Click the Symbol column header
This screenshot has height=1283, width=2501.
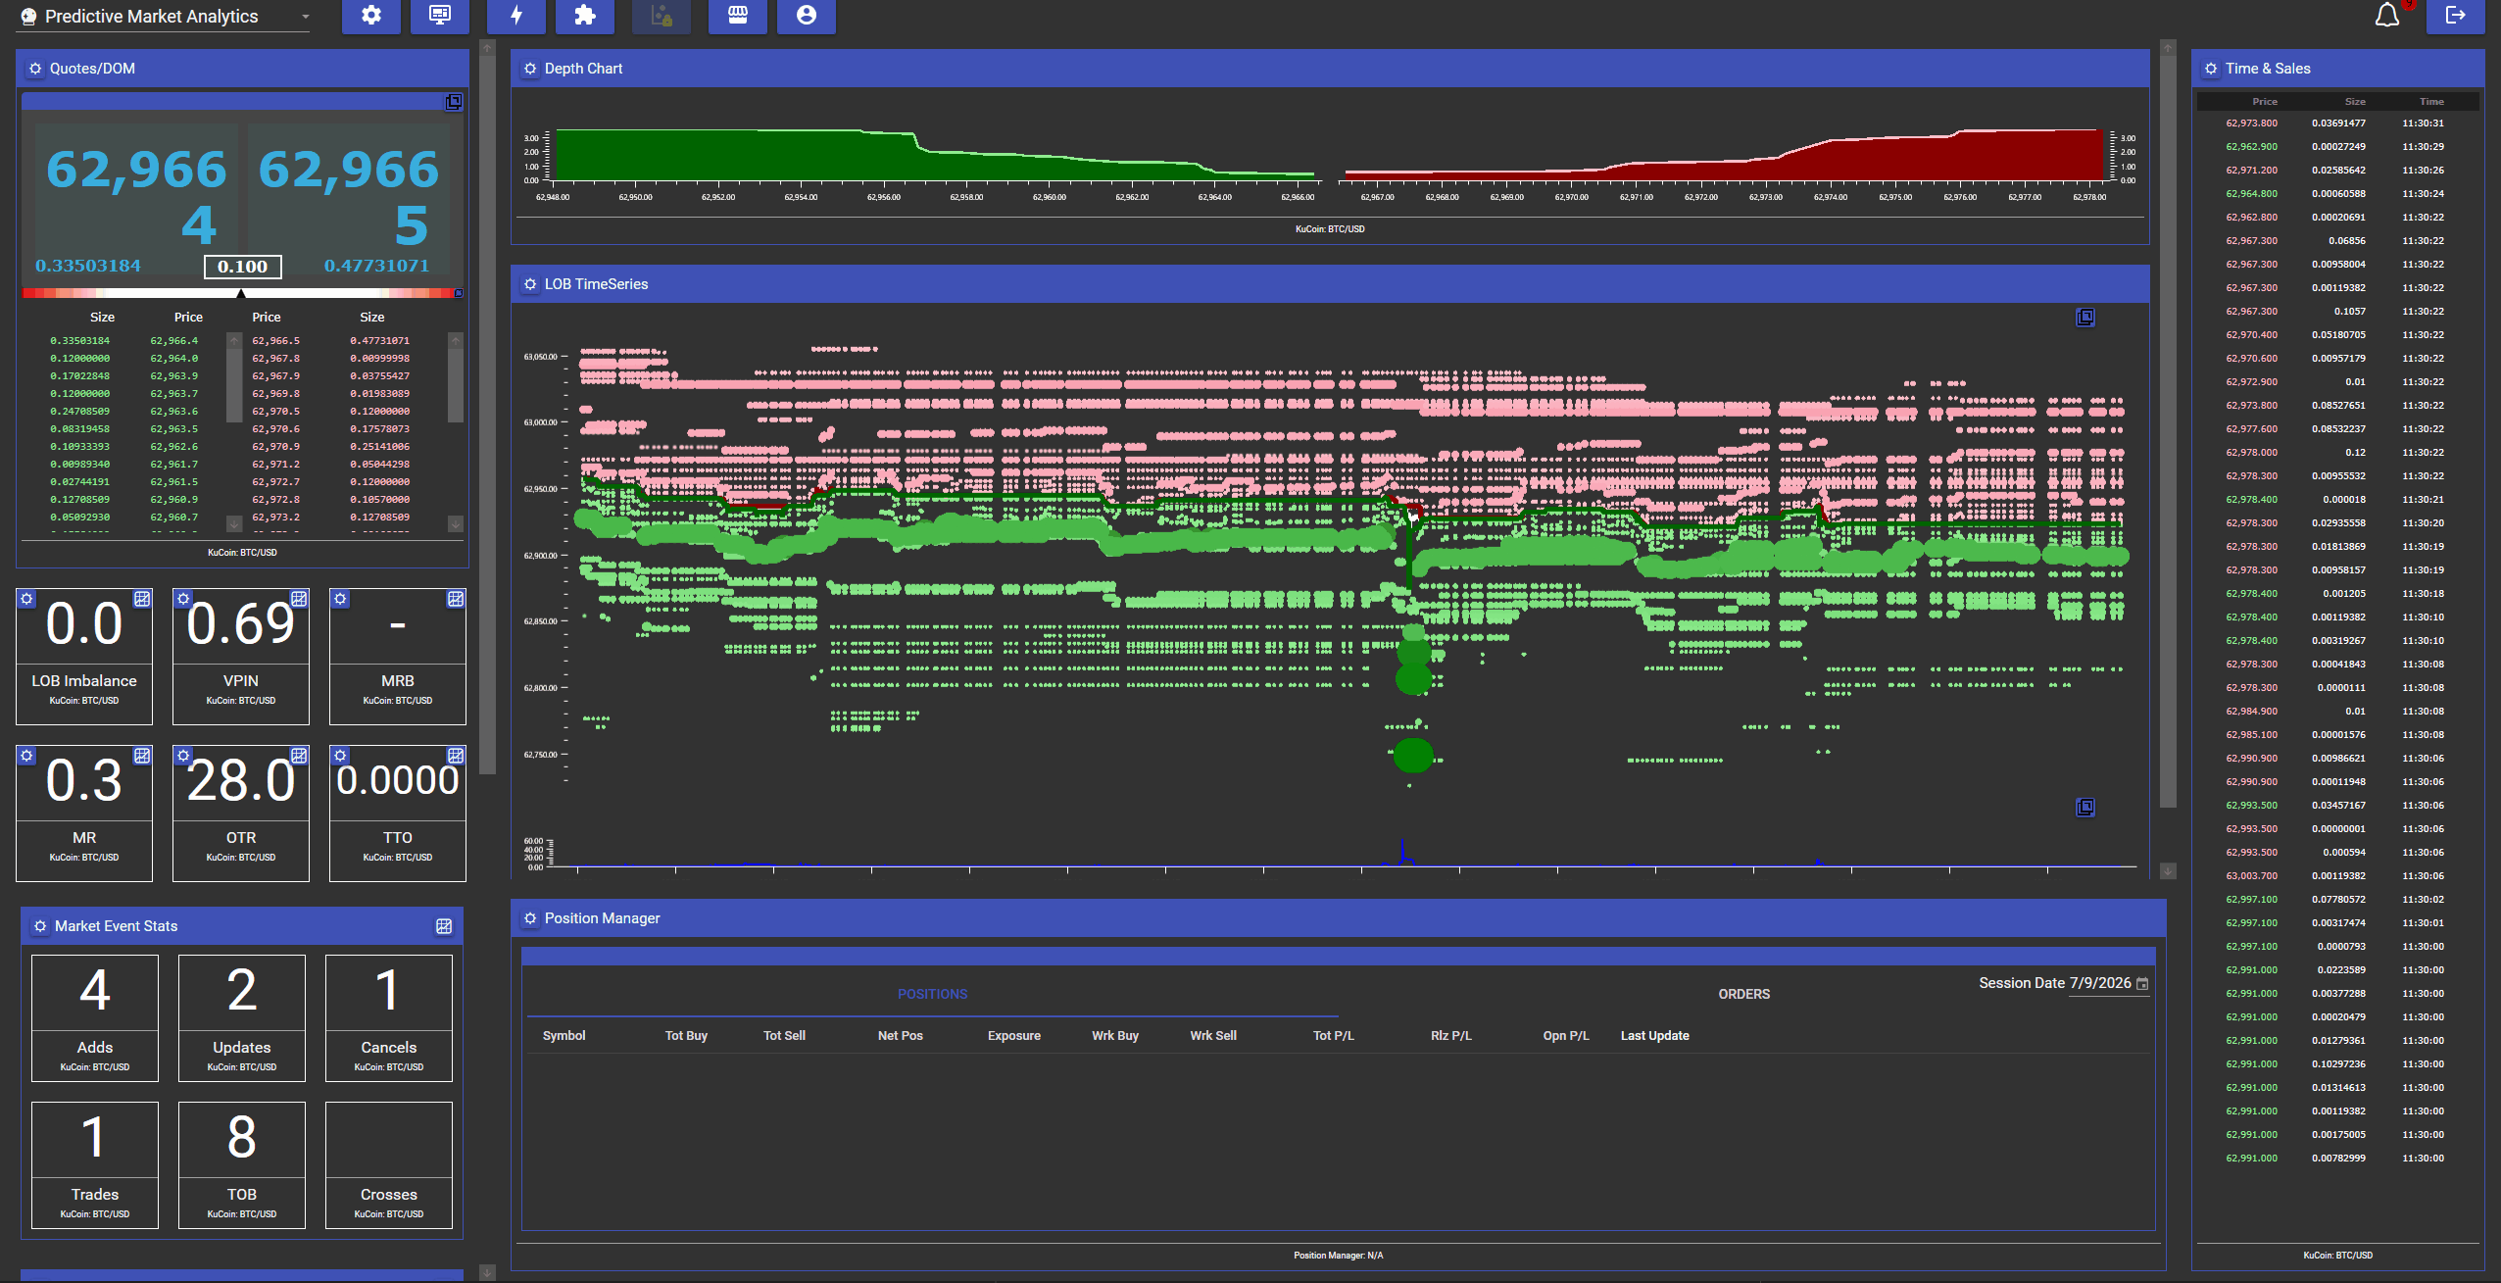pos(564,1035)
